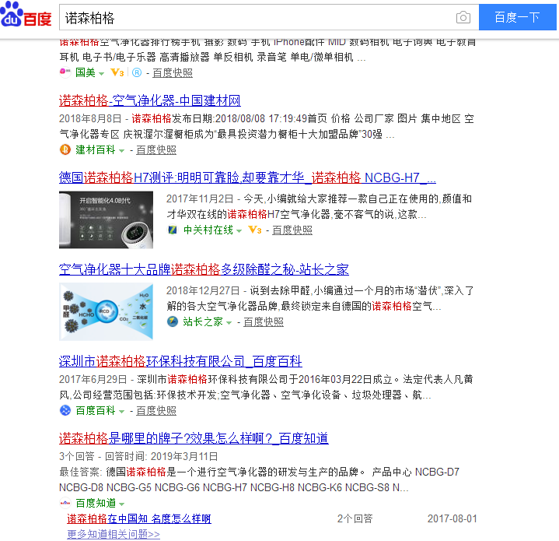Click the 2个回答 count text

click(x=355, y=518)
